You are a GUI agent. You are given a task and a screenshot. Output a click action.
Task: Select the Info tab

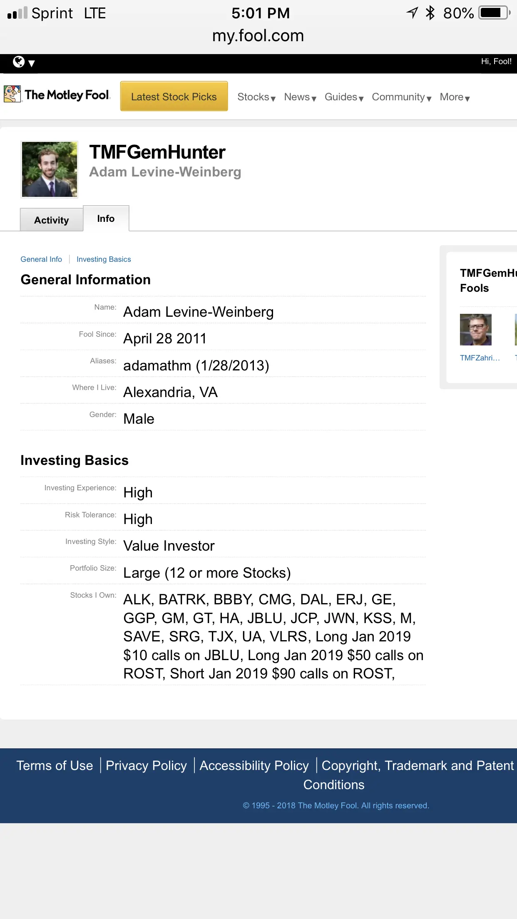(106, 219)
